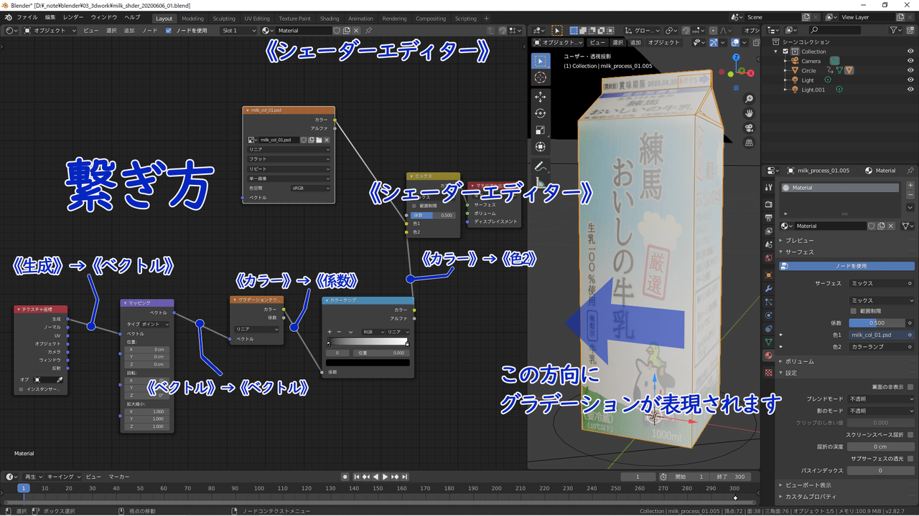
Task: Select the Scale tool in viewport toolbar
Action: coord(541,130)
